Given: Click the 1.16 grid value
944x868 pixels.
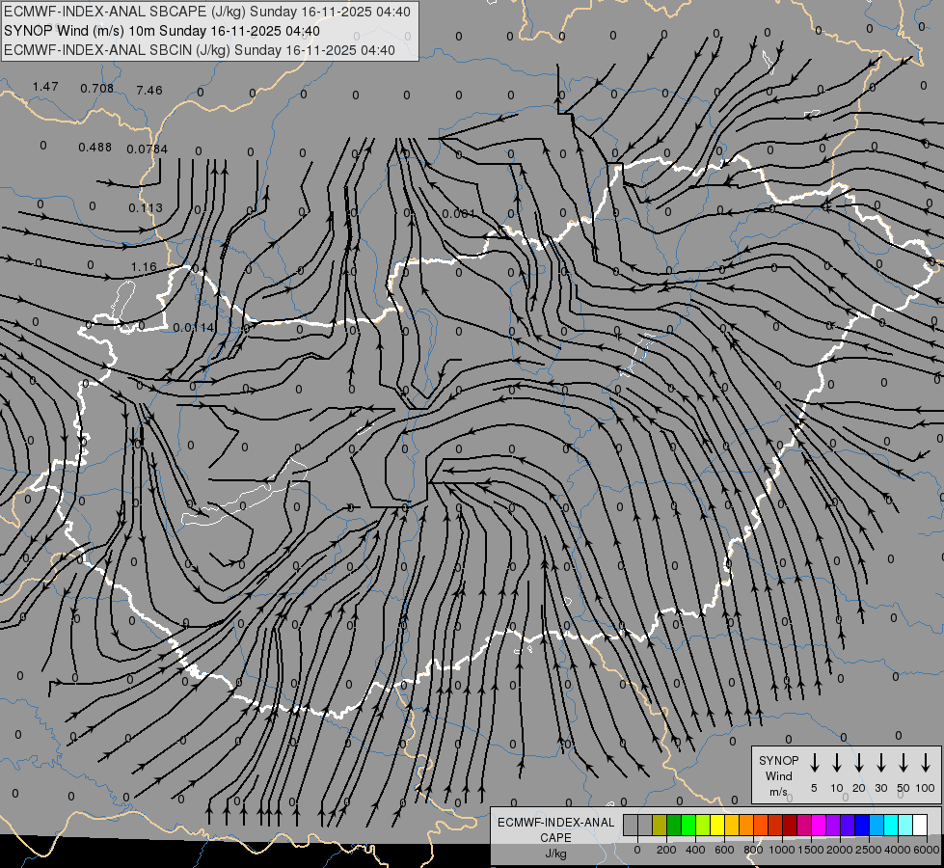Looking at the screenshot, I should (x=144, y=266).
